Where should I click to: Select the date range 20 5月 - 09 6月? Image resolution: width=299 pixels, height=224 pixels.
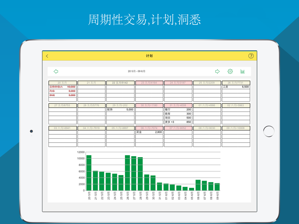(137, 71)
